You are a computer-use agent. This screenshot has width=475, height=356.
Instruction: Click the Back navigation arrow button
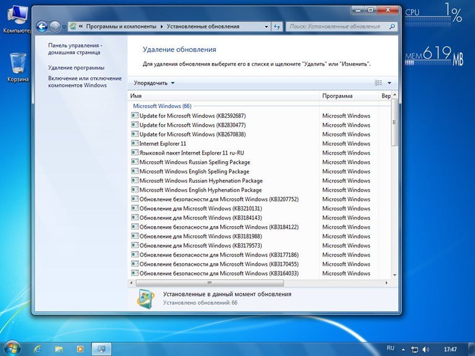42,27
